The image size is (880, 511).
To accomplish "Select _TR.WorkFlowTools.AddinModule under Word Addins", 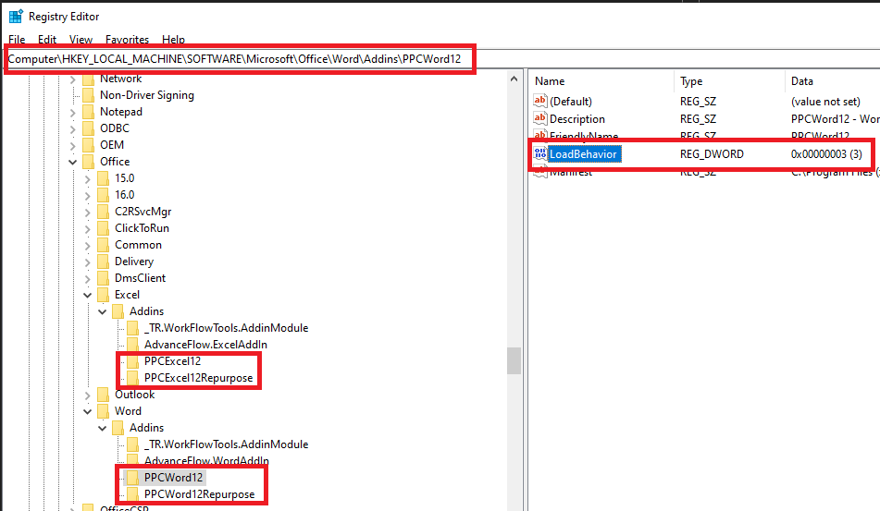I will coord(226,444).
